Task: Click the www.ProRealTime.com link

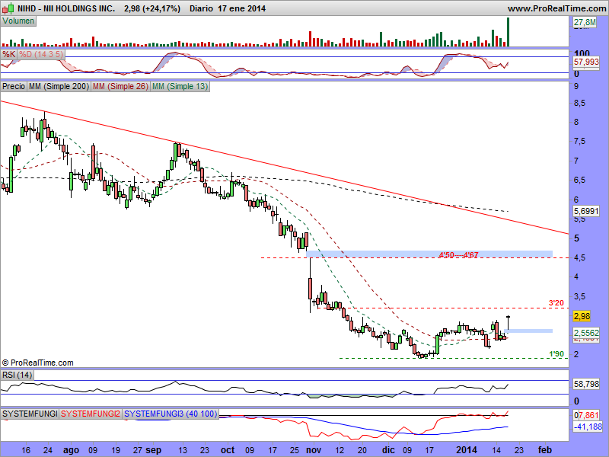Action: (557, 8)
